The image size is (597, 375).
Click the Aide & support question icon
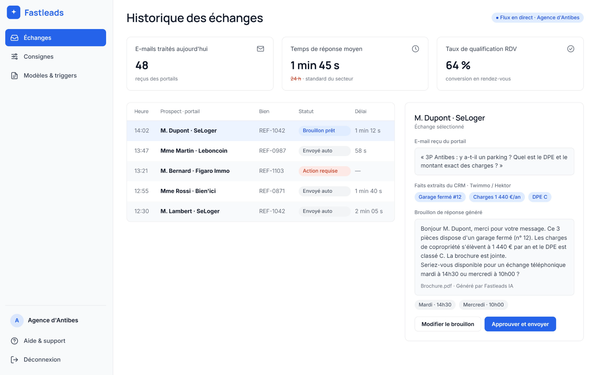pos(14,341)
